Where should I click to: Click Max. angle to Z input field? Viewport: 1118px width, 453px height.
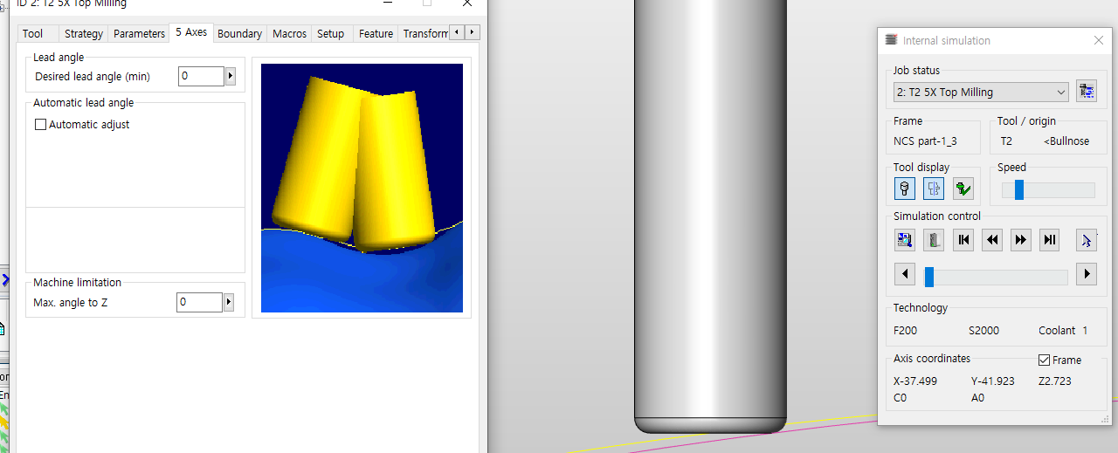click(200, 302)
